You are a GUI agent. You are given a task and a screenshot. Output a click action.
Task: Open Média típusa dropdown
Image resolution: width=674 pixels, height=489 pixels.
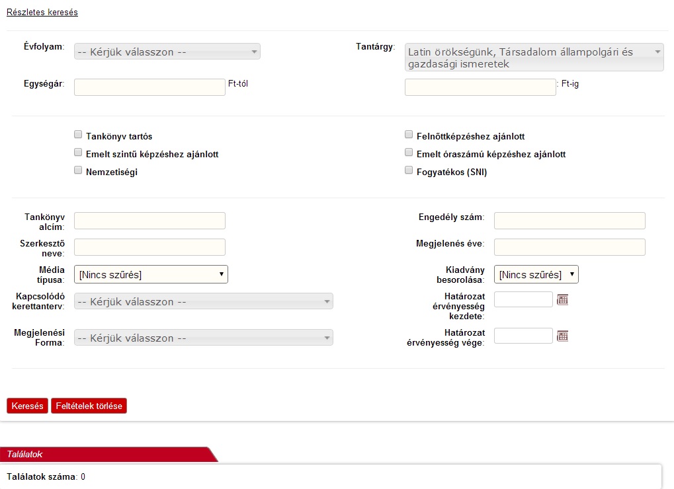(151, 274)
